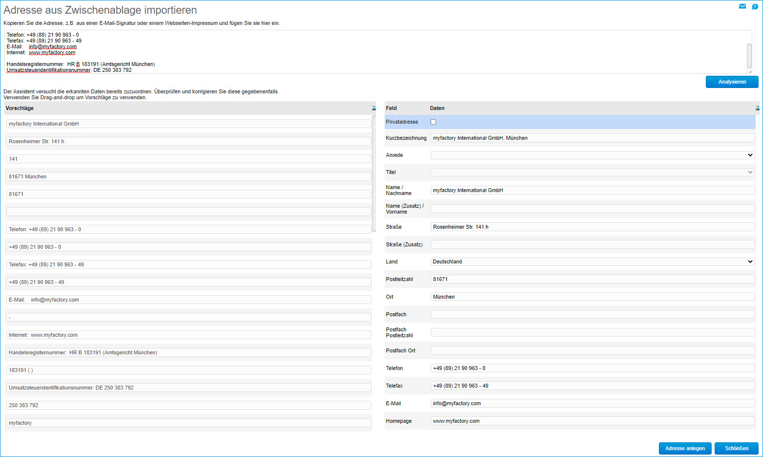This screenshot has height=457, width=763.
Task: Click the Vorschläge list scrollbar
Action: (374, 174)
